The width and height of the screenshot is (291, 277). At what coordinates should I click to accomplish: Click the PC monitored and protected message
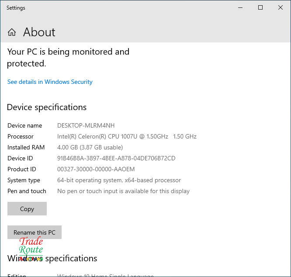pos(68,57)
